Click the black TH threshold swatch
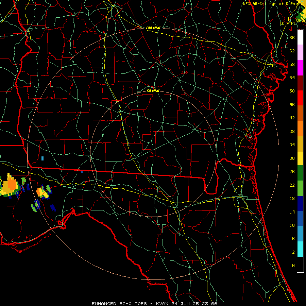Screen dimensions: 306x306 click(x=300, y=265)
